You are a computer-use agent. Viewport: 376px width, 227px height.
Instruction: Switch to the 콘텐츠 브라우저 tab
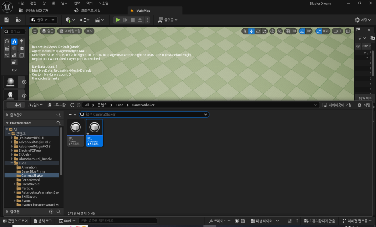click(34, 10)
